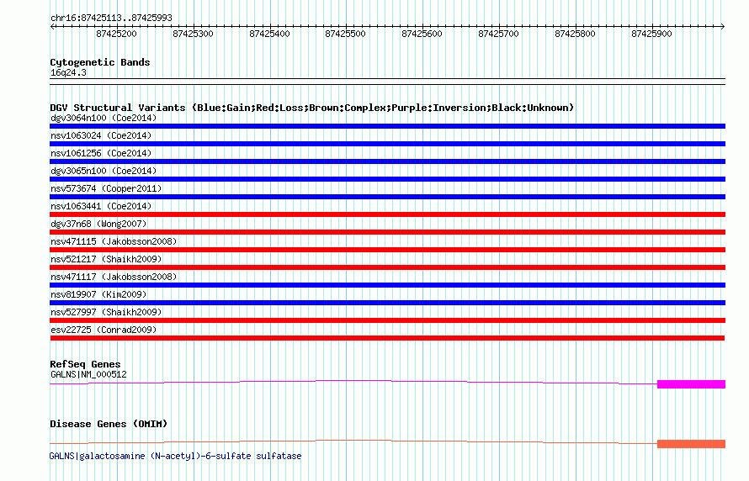749x481 pixels.
Task: Click the GALNS|NM_000512 RefSeq gene label
Action: (88, 374)
